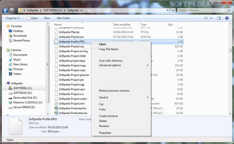Click the search magnifier icon
Image resolution: width=234 pixels, height=144 pixels.
coord(229,10)
